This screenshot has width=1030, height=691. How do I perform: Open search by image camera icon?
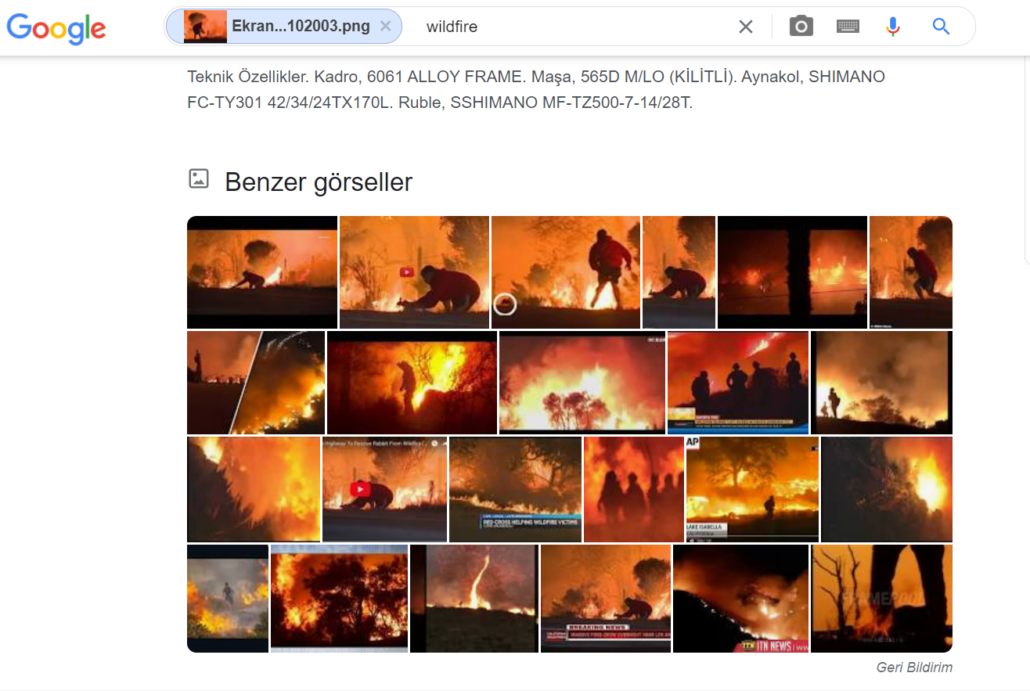[x=801, y=27]
